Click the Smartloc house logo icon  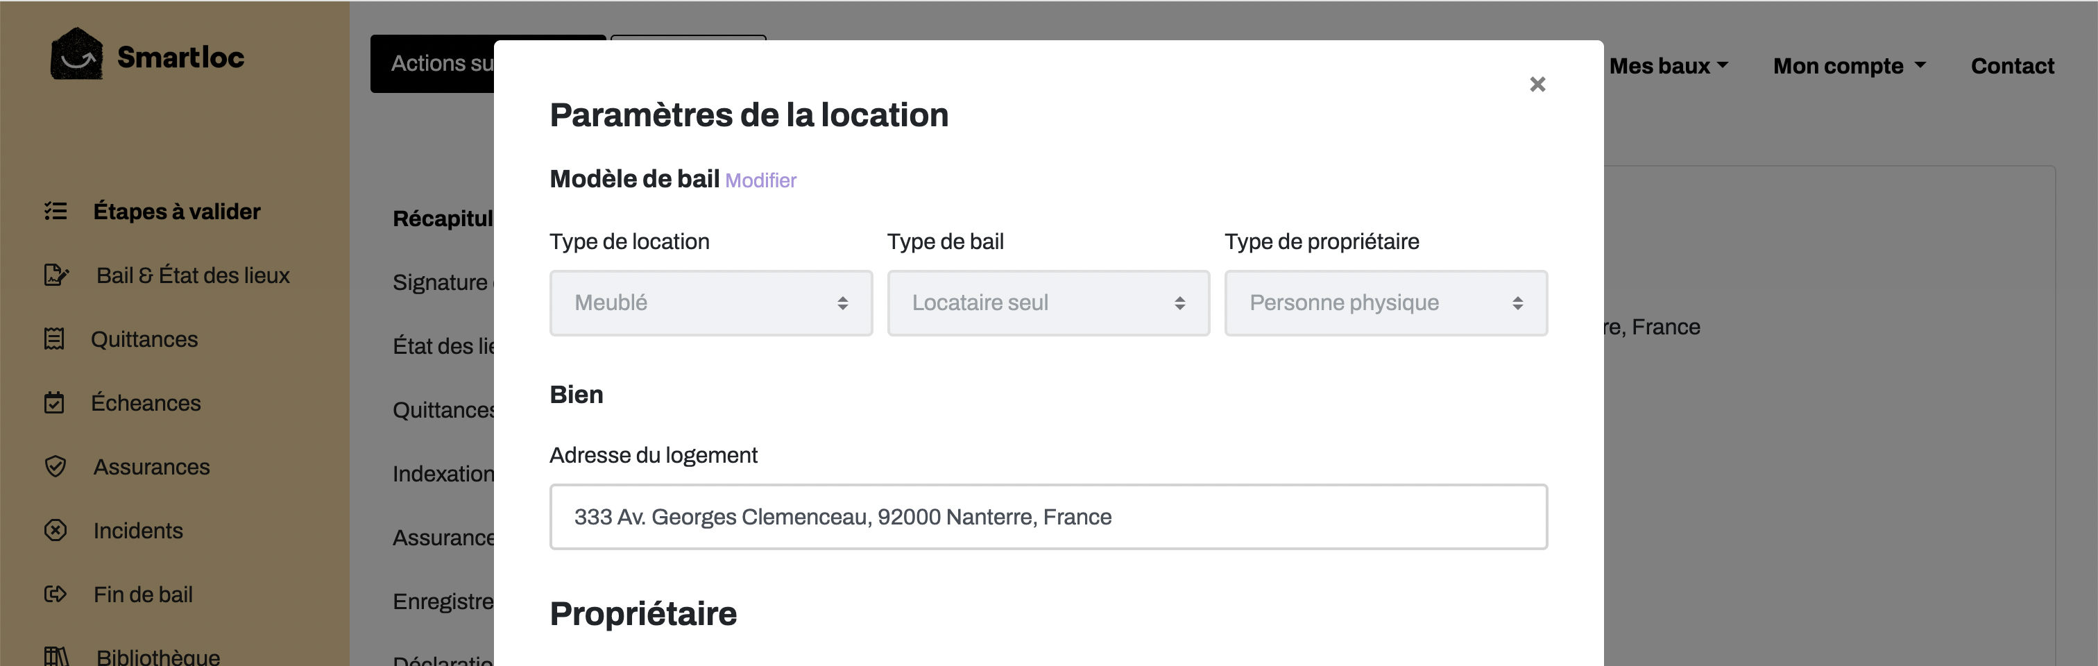pos(76,53)
